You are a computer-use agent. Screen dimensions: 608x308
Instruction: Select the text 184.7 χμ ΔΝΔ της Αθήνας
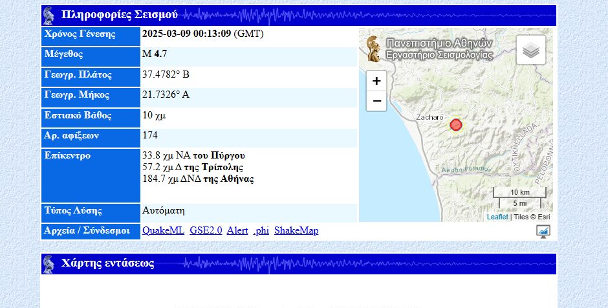(x=198, y=179)
